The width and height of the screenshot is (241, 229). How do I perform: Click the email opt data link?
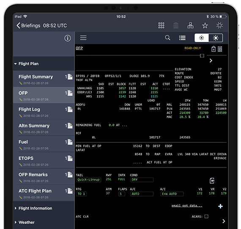tap(187, 206)
